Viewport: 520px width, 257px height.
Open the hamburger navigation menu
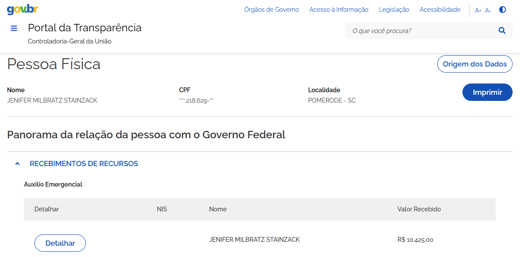coord(14,28)
